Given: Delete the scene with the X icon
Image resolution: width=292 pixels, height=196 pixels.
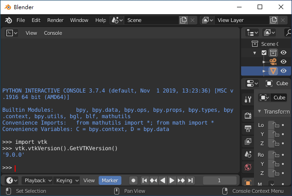Looking at the screenshot, I should (193, 20).
